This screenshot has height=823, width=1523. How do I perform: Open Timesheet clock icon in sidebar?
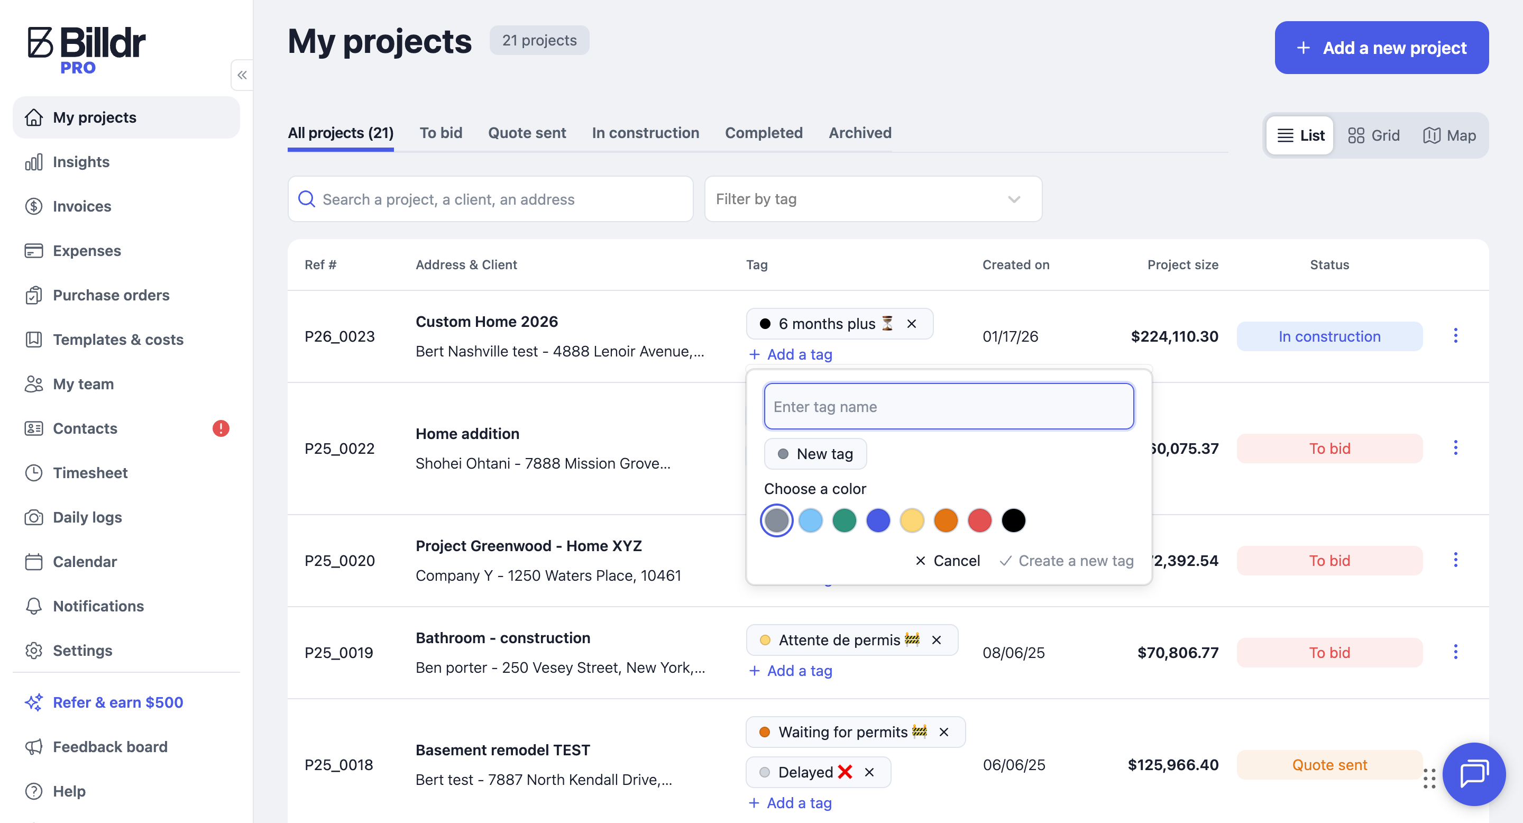click(34, 473)
